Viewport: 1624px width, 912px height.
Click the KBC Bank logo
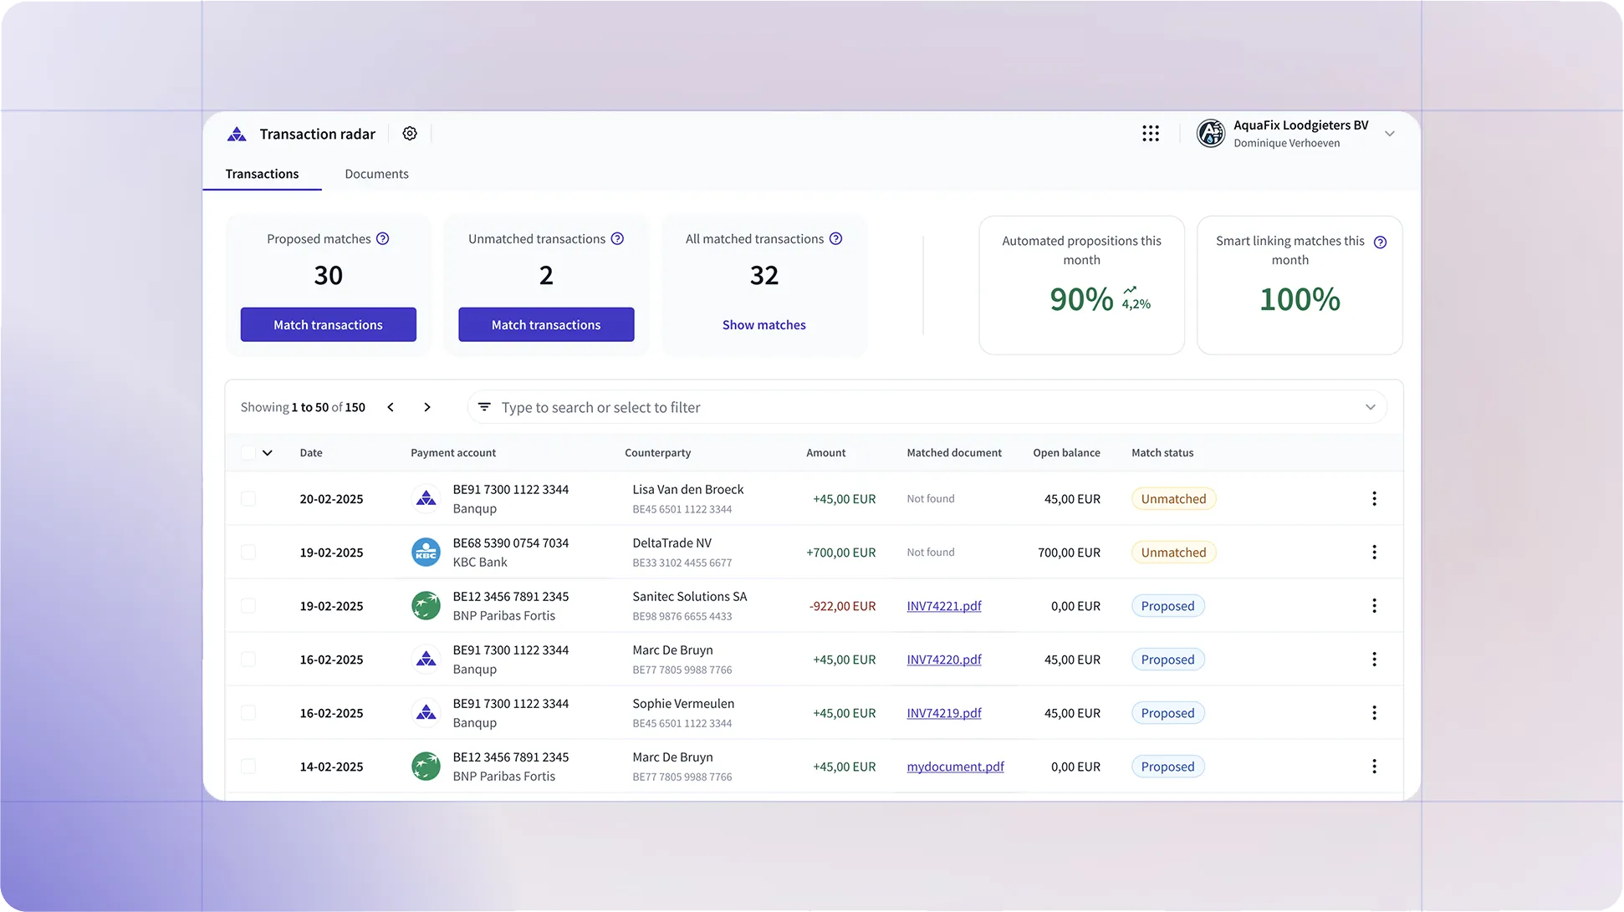click(x=426, y=553)
